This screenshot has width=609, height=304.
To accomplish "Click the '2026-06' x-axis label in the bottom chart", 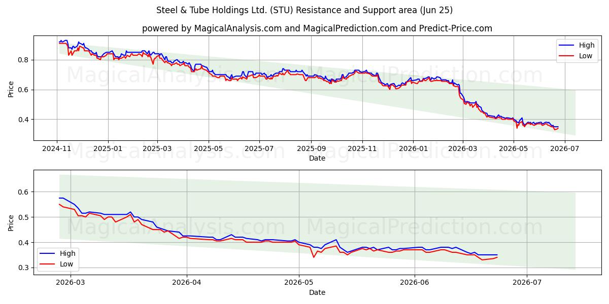I will point(415,283).
